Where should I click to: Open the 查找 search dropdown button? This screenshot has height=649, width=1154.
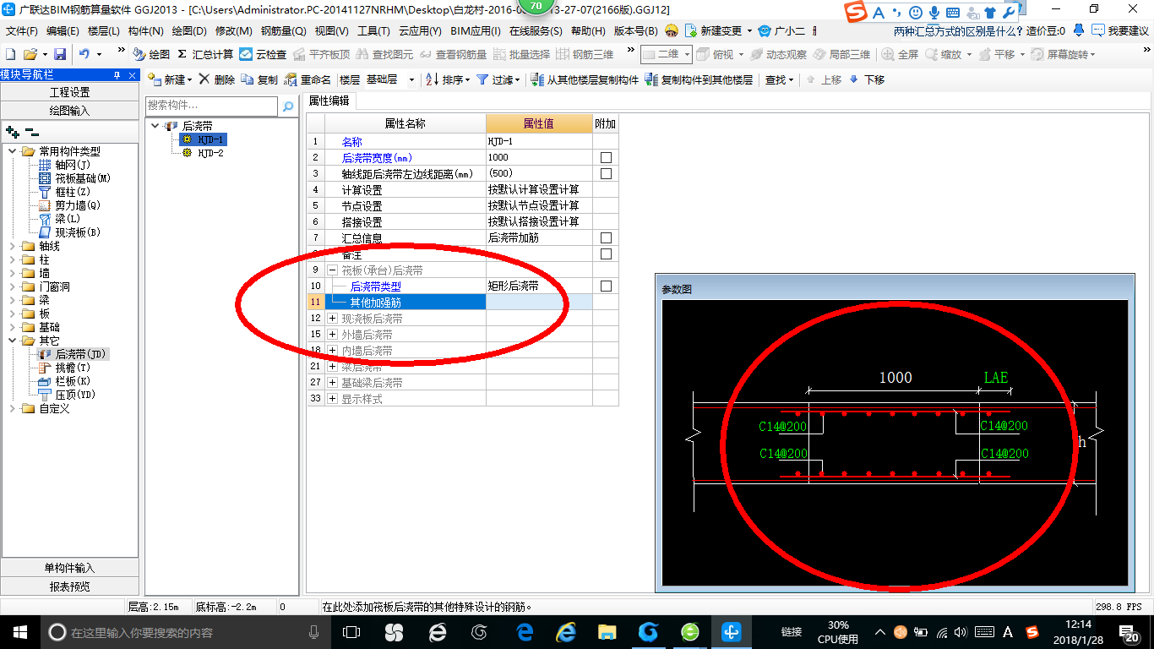[x=779, y=79]
